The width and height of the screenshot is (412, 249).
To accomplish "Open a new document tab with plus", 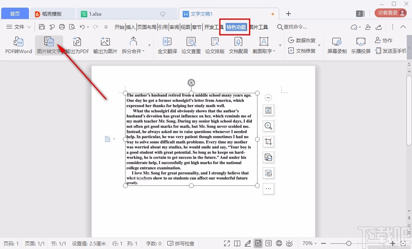I will click(288, 14).
